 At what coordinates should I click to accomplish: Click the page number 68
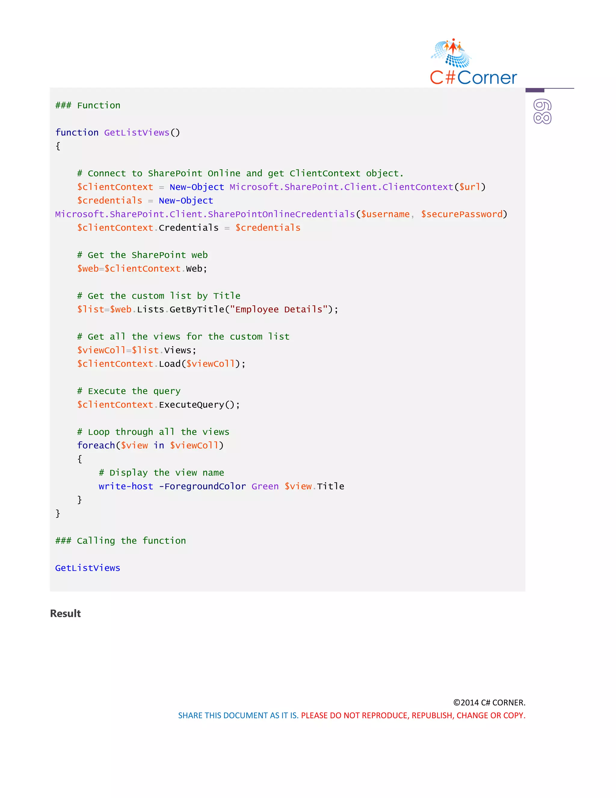542,111
